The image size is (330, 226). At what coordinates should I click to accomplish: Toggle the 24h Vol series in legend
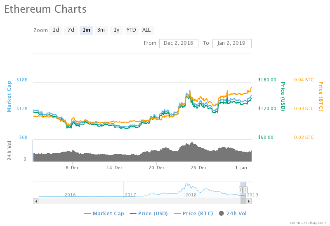tap(233, 214)
